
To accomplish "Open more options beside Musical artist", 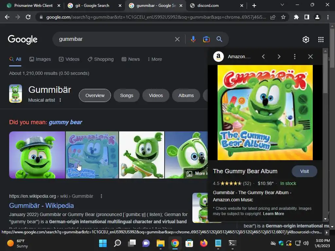I will (x=60, y=100).
